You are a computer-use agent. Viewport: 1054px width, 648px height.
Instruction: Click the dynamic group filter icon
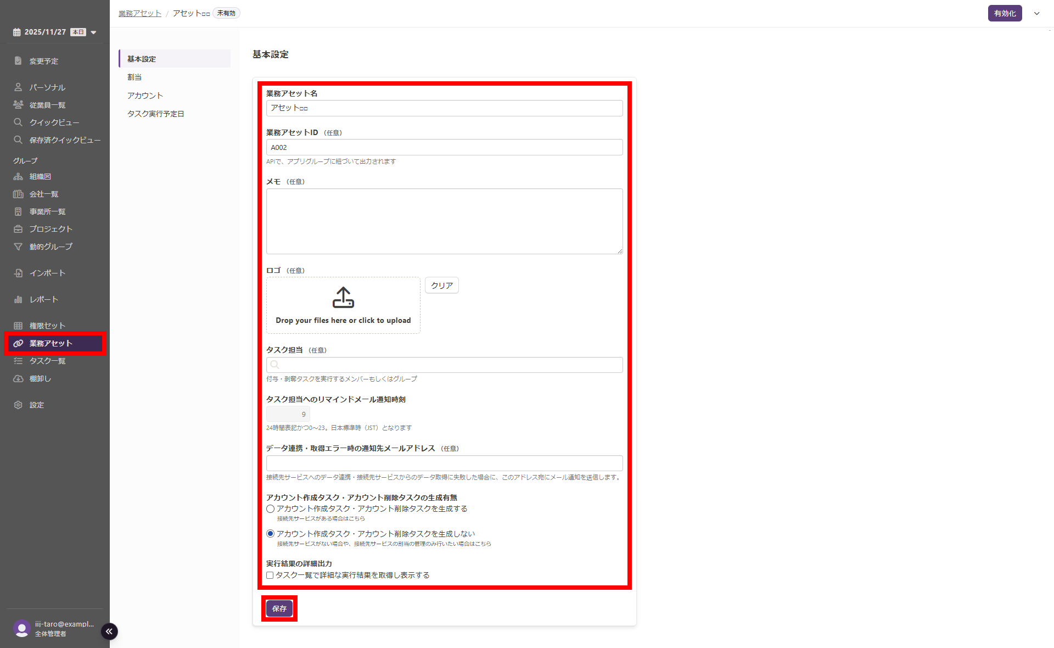click(x=18, y=247)
